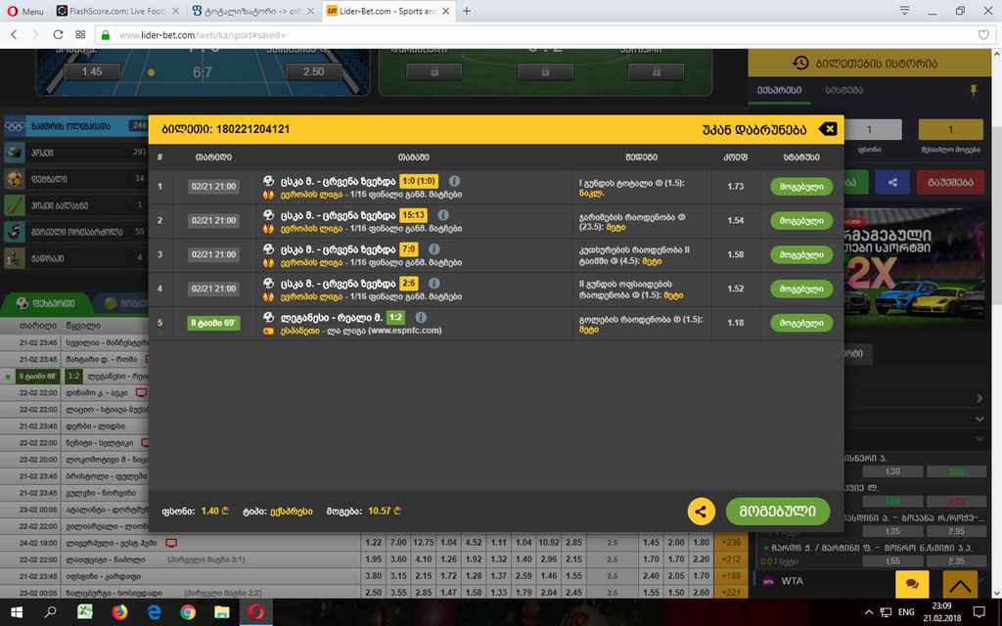Click the scroll-to-top arrow button
The height and width of the screenshot is (626, 1002).
coord(960,584)
